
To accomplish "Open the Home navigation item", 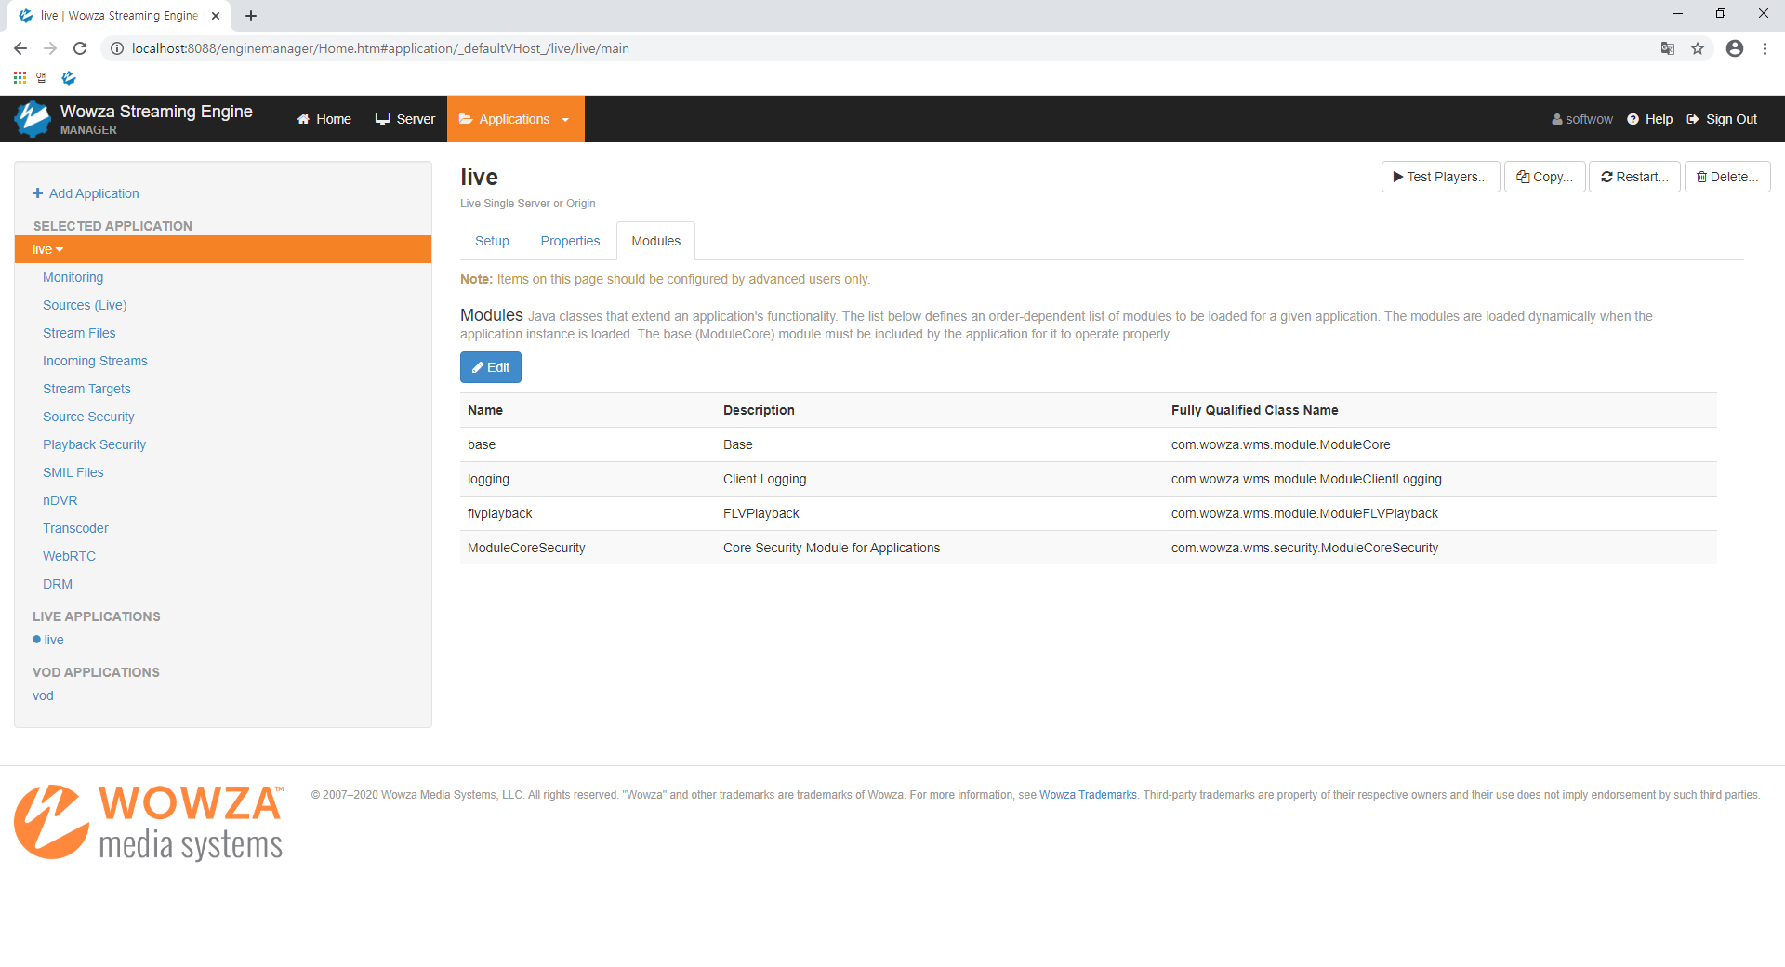I will tap(324, 119).
